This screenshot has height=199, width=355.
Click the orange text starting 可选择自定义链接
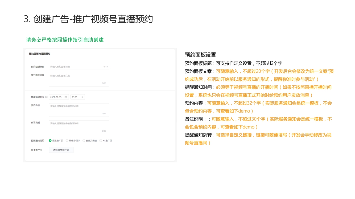[274, 135]
